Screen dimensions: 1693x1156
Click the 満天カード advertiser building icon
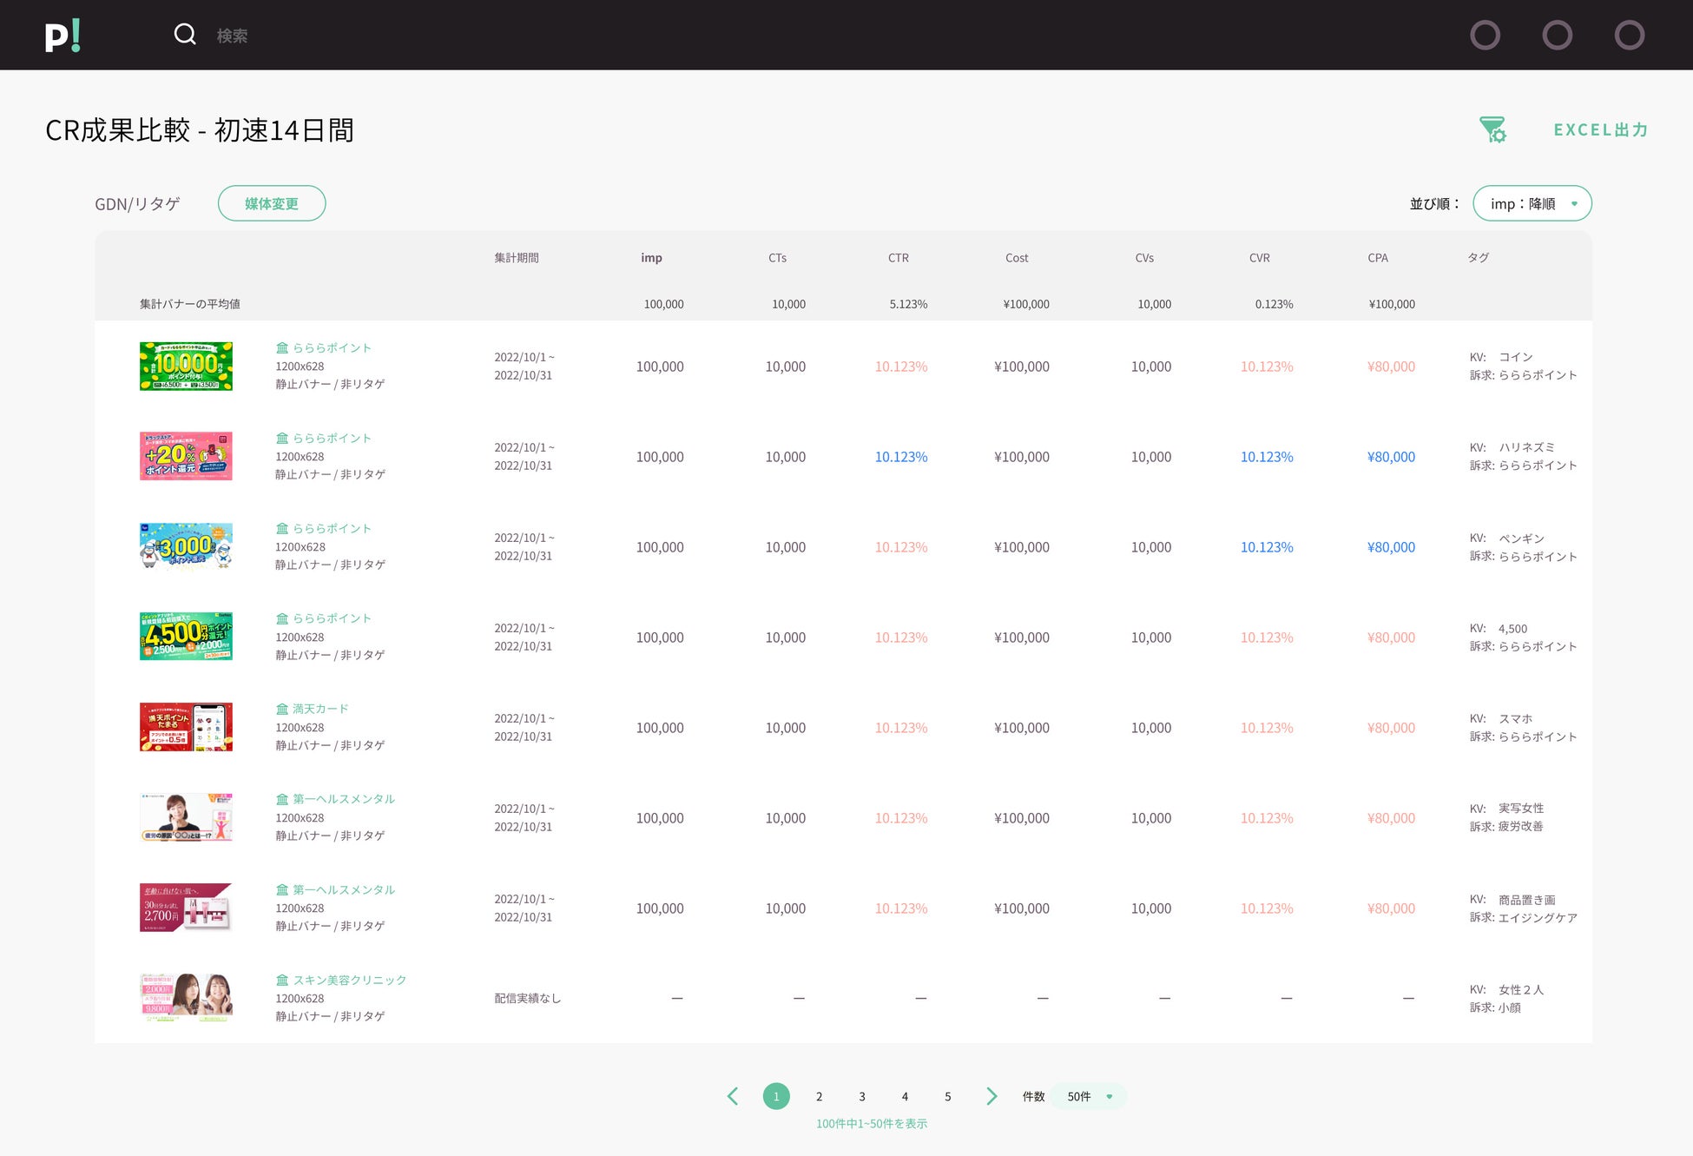click(x=282, y=709)
